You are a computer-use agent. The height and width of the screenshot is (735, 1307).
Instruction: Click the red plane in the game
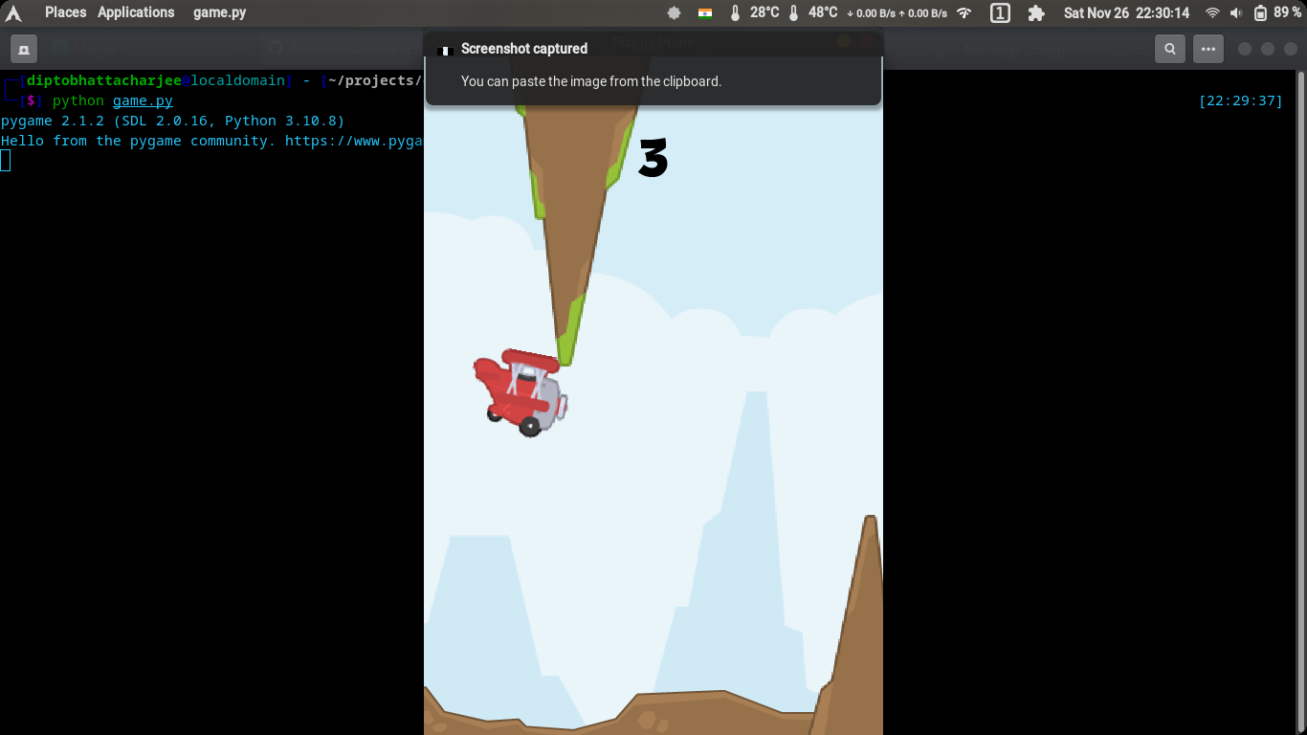coord(521,392)
